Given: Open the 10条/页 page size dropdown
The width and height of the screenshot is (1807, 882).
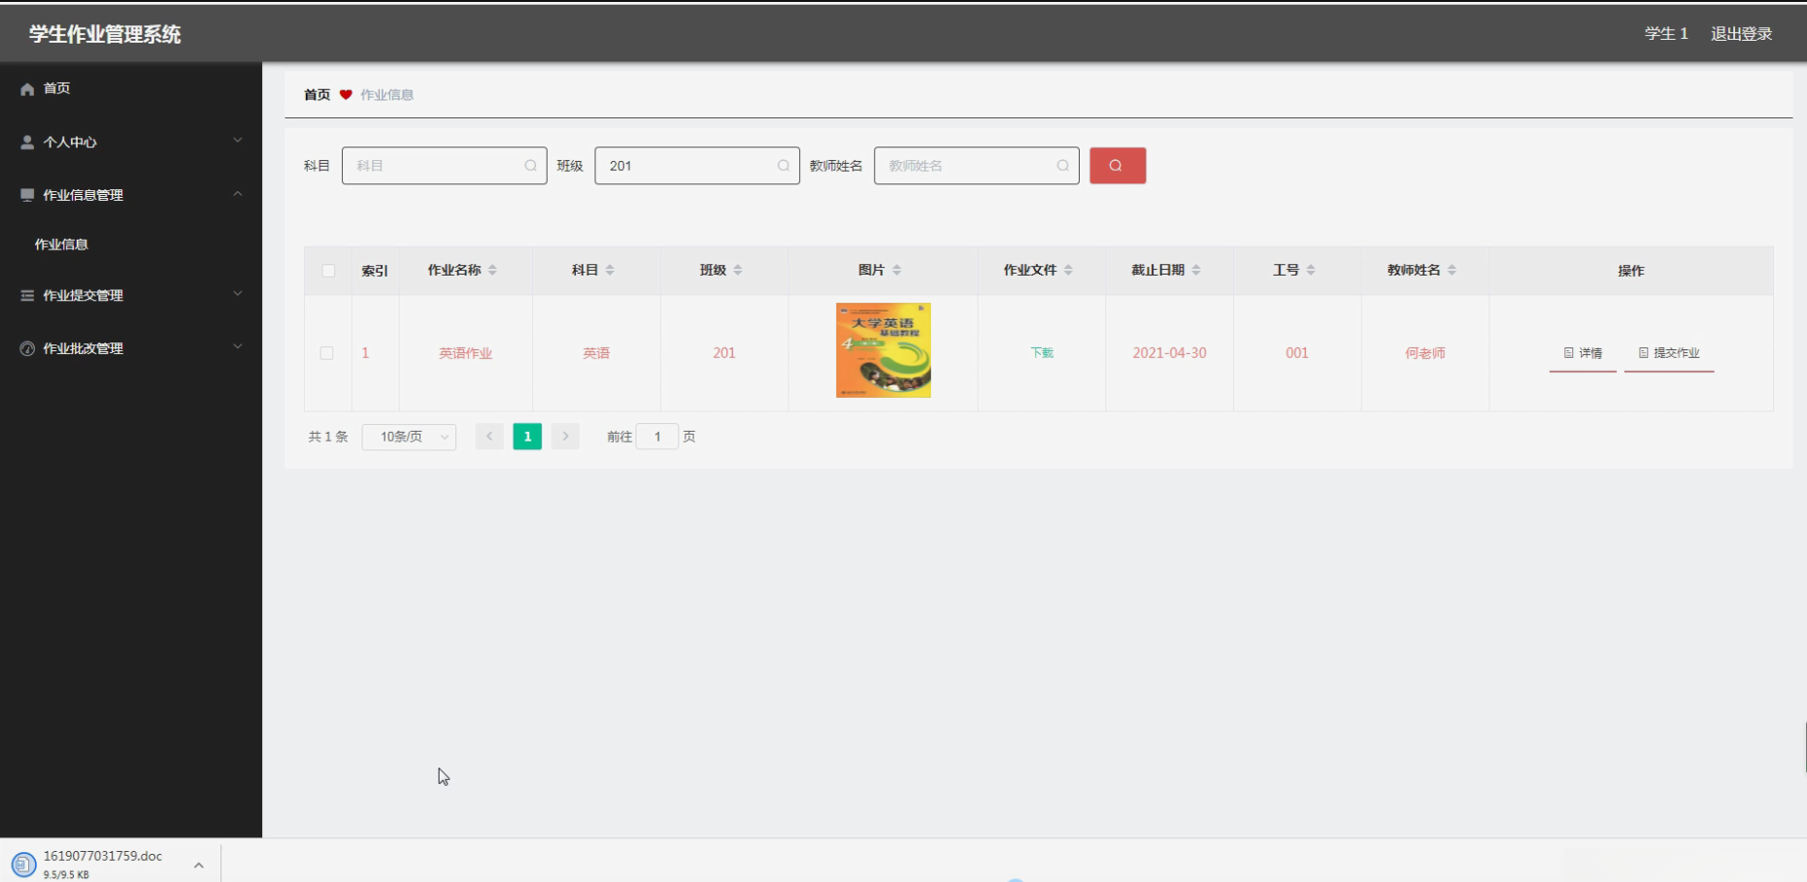Looking at the screenshot, I should 409,437.
